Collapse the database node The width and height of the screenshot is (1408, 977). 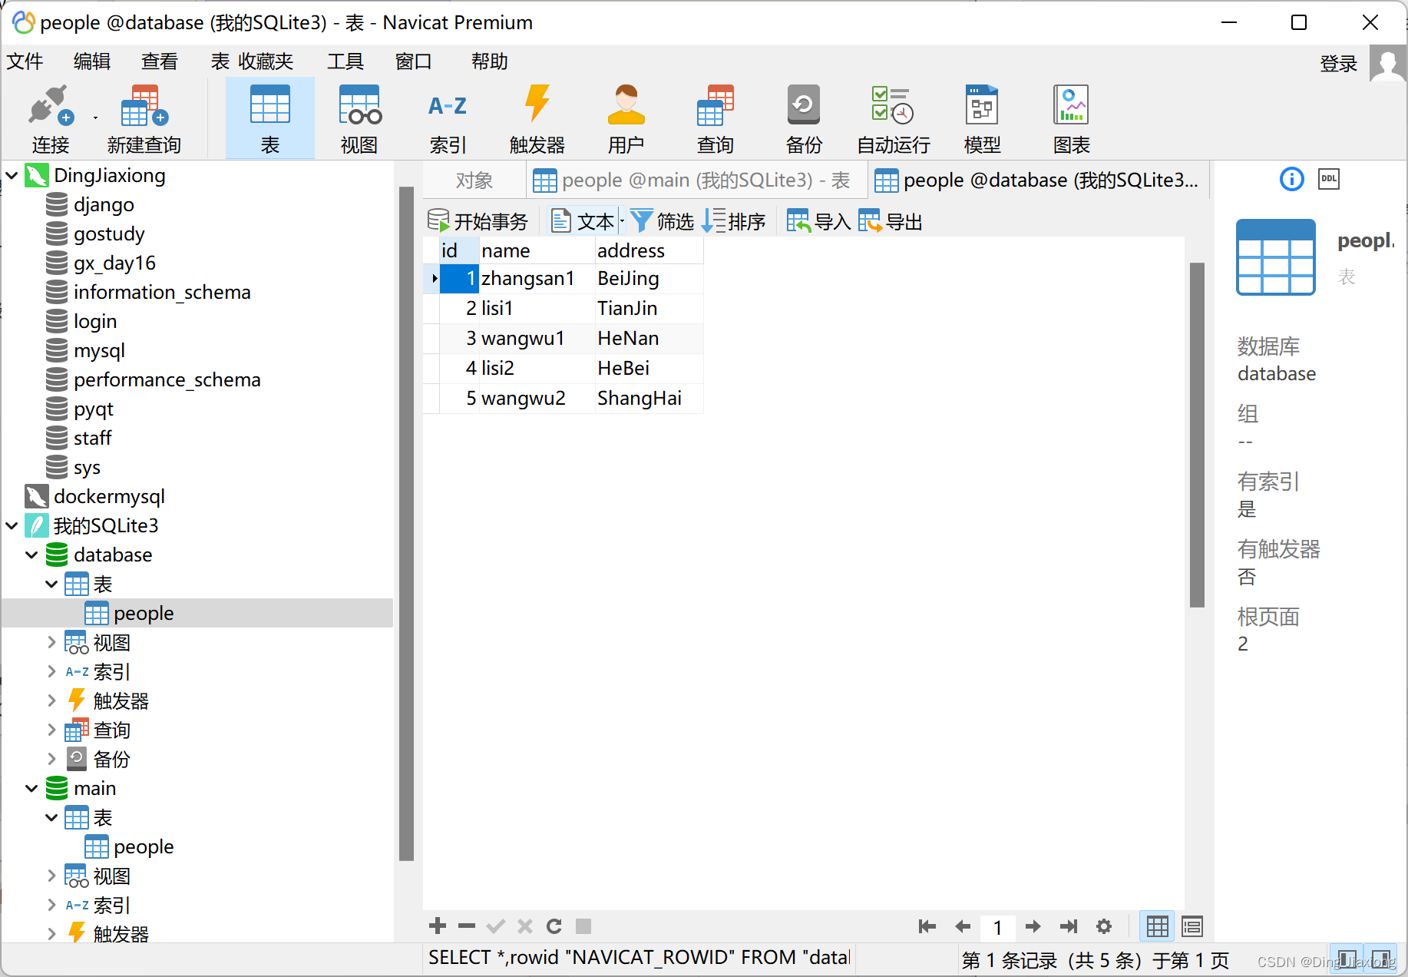[31, 555]
